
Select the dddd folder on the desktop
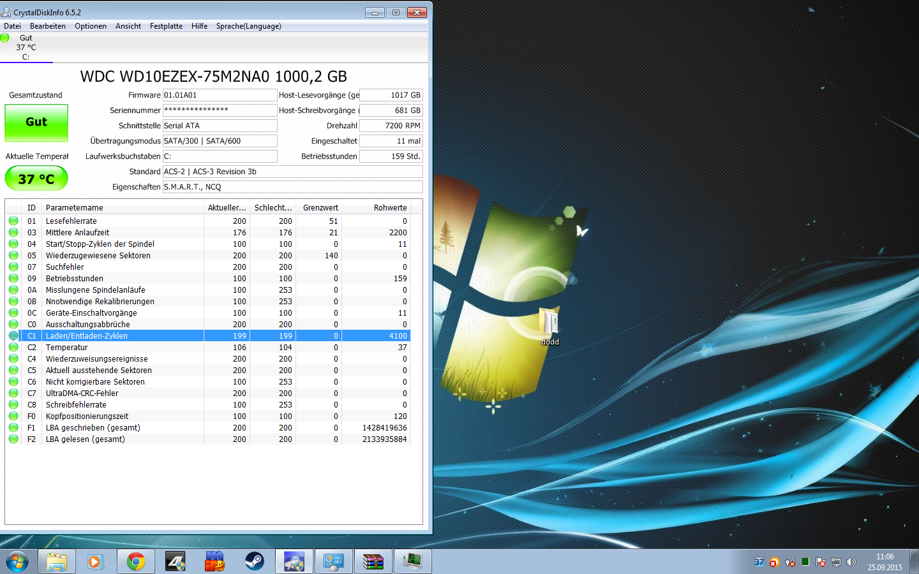(x=549, y=325)
